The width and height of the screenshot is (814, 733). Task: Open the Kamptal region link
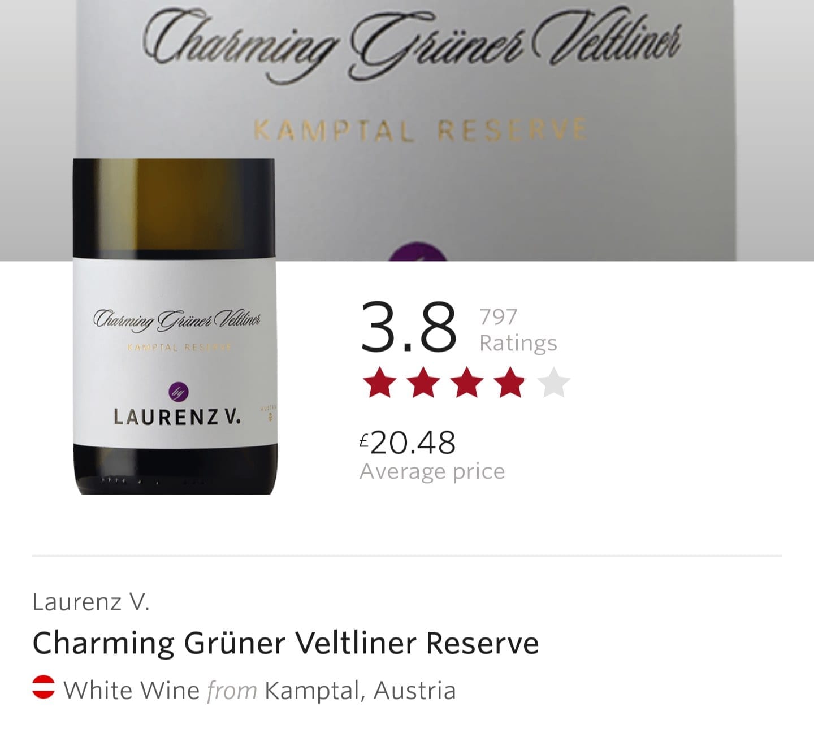click(x=311, y=691)
